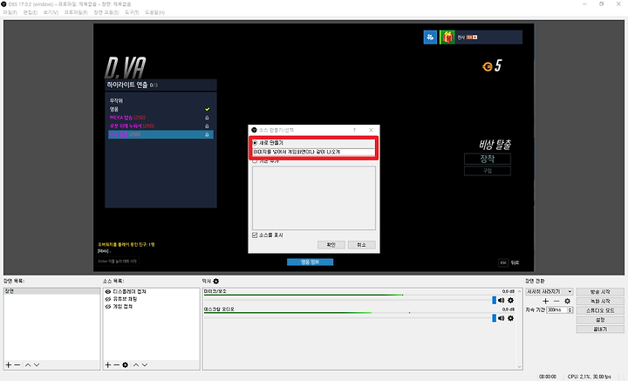Click the CPU usage and fps status text
This screenshot has height=381, width=628.
point(589,377)
